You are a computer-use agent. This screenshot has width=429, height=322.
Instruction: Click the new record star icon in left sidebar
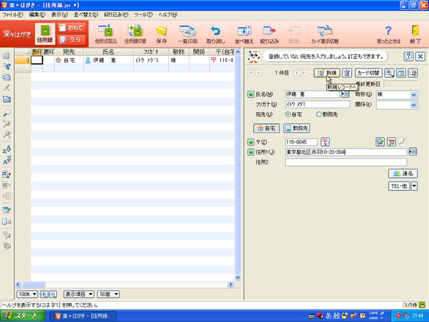point(7,55)
